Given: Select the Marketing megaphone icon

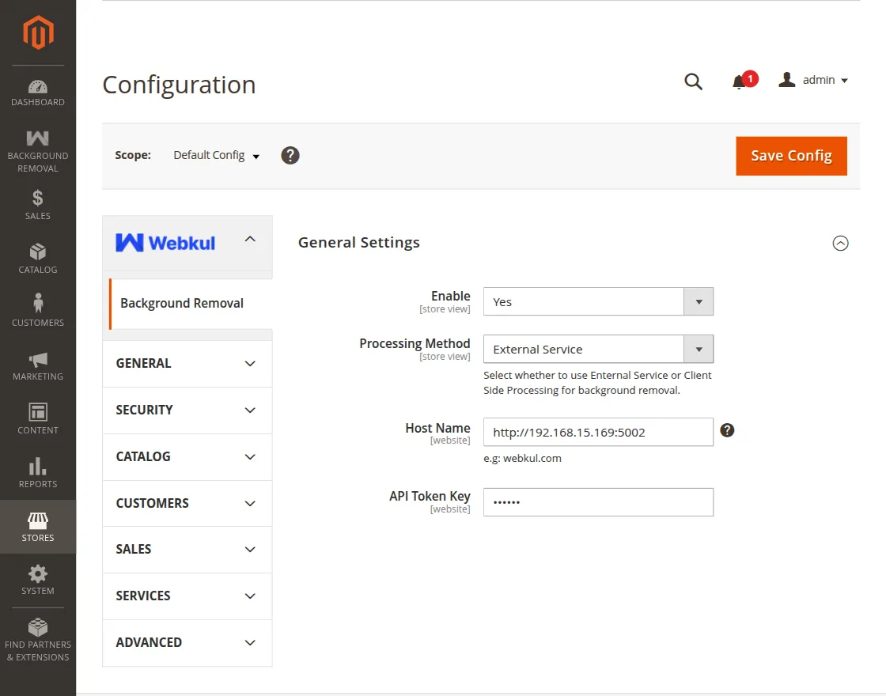Looking at the screenshot, I should click(x=37, y=358).
